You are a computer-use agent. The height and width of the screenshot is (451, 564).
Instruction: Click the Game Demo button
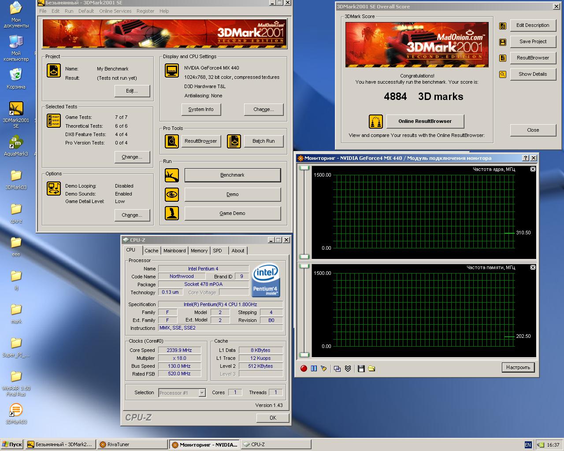coord(233,213)
